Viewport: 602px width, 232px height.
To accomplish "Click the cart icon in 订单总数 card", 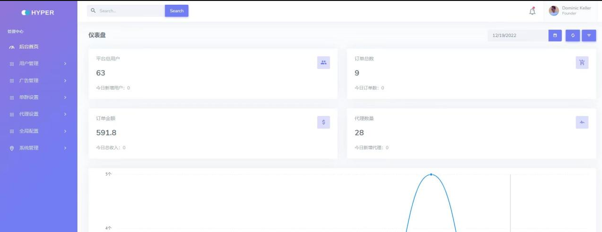I will point(582,62).
